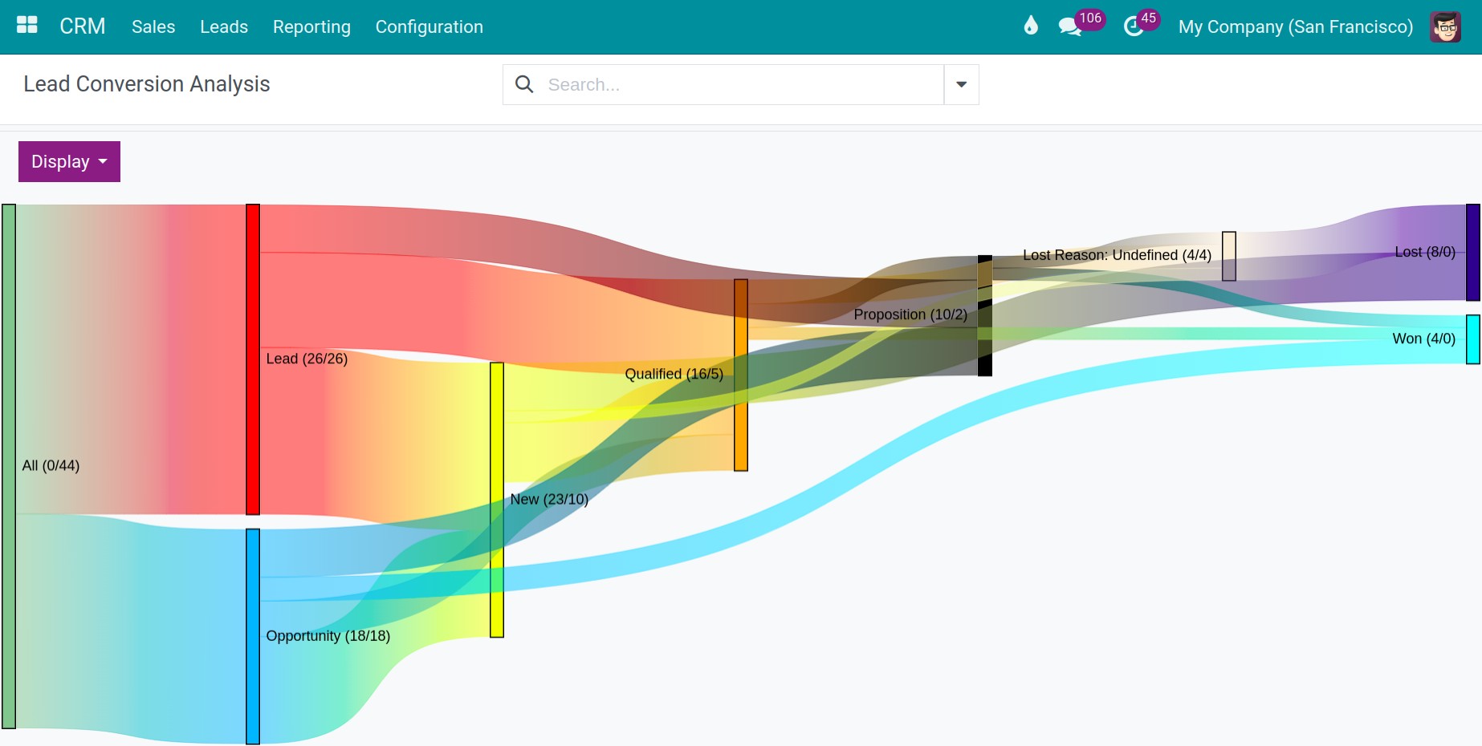
Task: Click the Proposition (10/2) label
Action: (910, 314)
